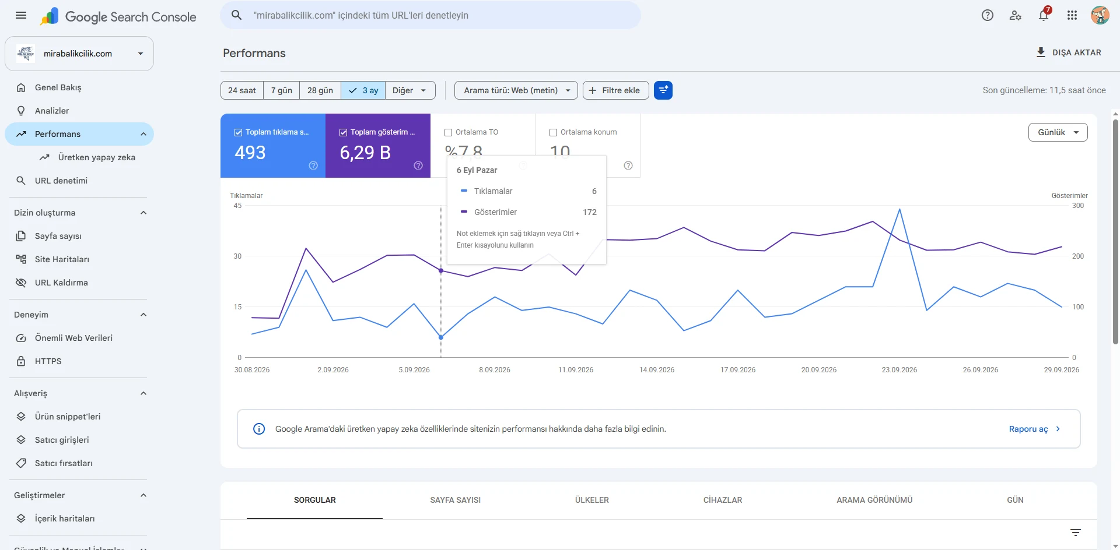1120x550 pixels.
Task: Click the help icon on Toplam gösterim card
Action: (x=418, y=165)
